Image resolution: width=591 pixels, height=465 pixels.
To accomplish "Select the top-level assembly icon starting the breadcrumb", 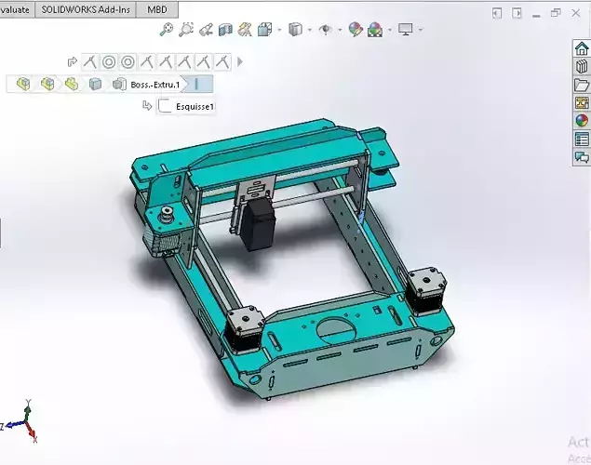I will (x=23, y=84).
